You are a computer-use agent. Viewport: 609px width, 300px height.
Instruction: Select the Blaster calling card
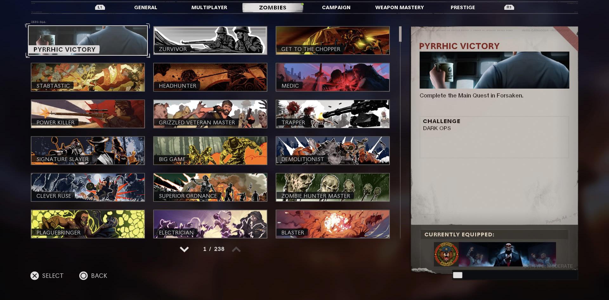tap(333, 224)
